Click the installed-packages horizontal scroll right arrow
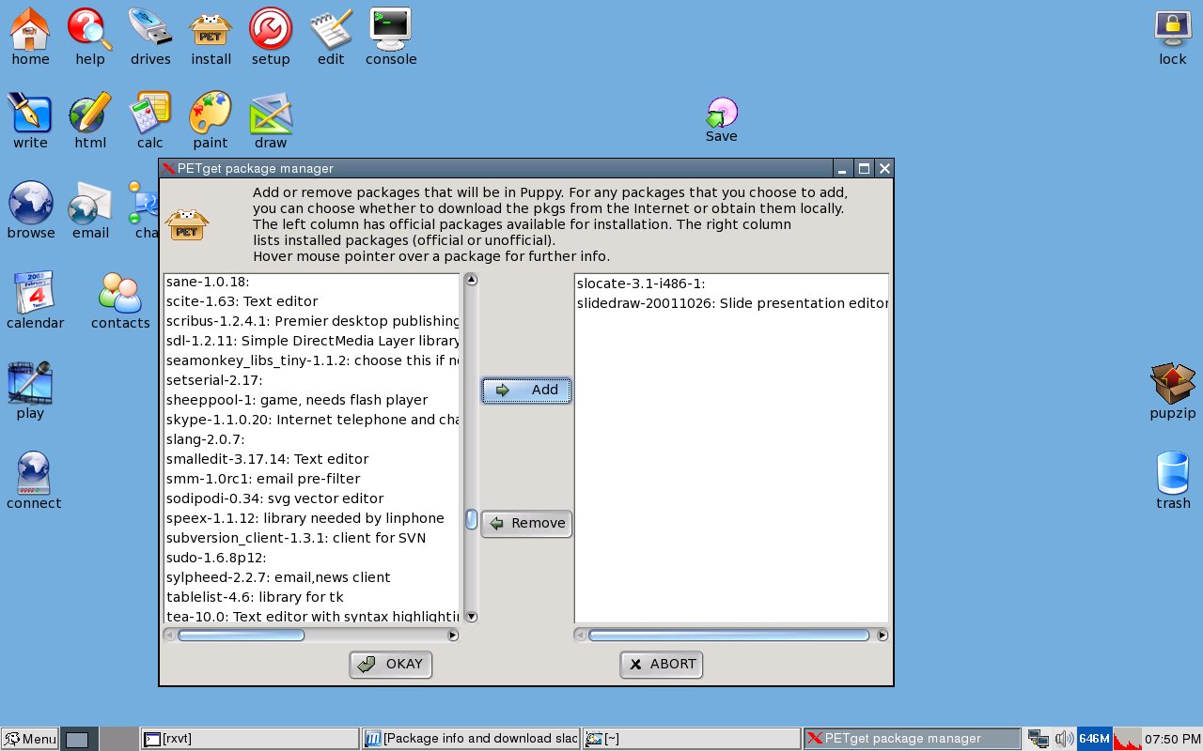 pyautogui.click(x=882, y=636)
